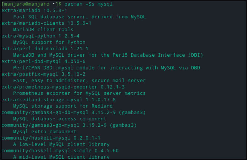Click the extra/perl-dbd-mysql 4.050-6 package
The image size is (247, 160).
point(43,61)
